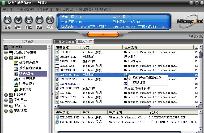The image size is (204, 133).
Task: Click the 系统信息 tree icon
Action: point(16,90)
